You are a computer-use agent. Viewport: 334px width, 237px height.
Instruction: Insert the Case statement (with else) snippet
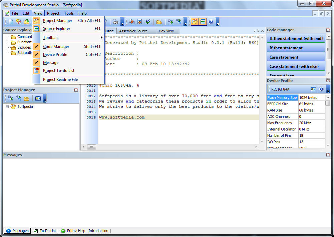296,67
